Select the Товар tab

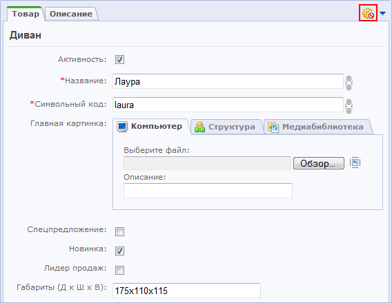point(26,14)
